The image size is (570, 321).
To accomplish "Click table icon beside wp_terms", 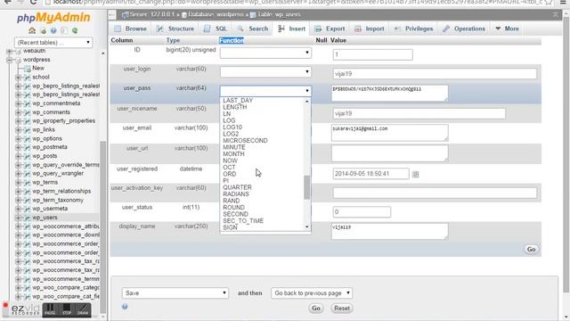I will (28, 182).
